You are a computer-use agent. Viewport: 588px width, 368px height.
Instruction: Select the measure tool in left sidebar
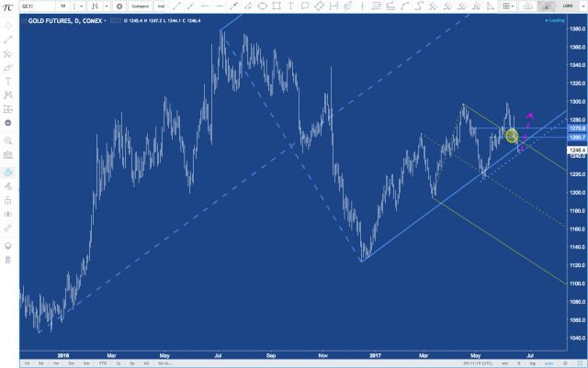(8, 155)
